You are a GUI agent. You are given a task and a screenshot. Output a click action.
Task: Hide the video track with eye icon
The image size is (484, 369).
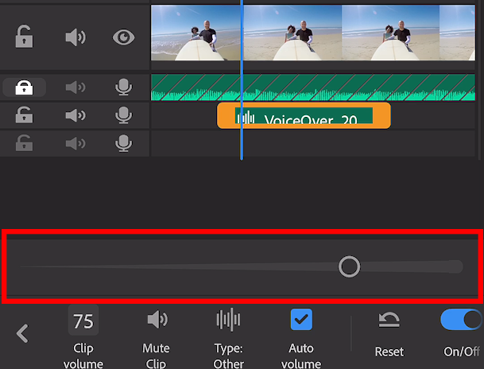coord(123,37)
